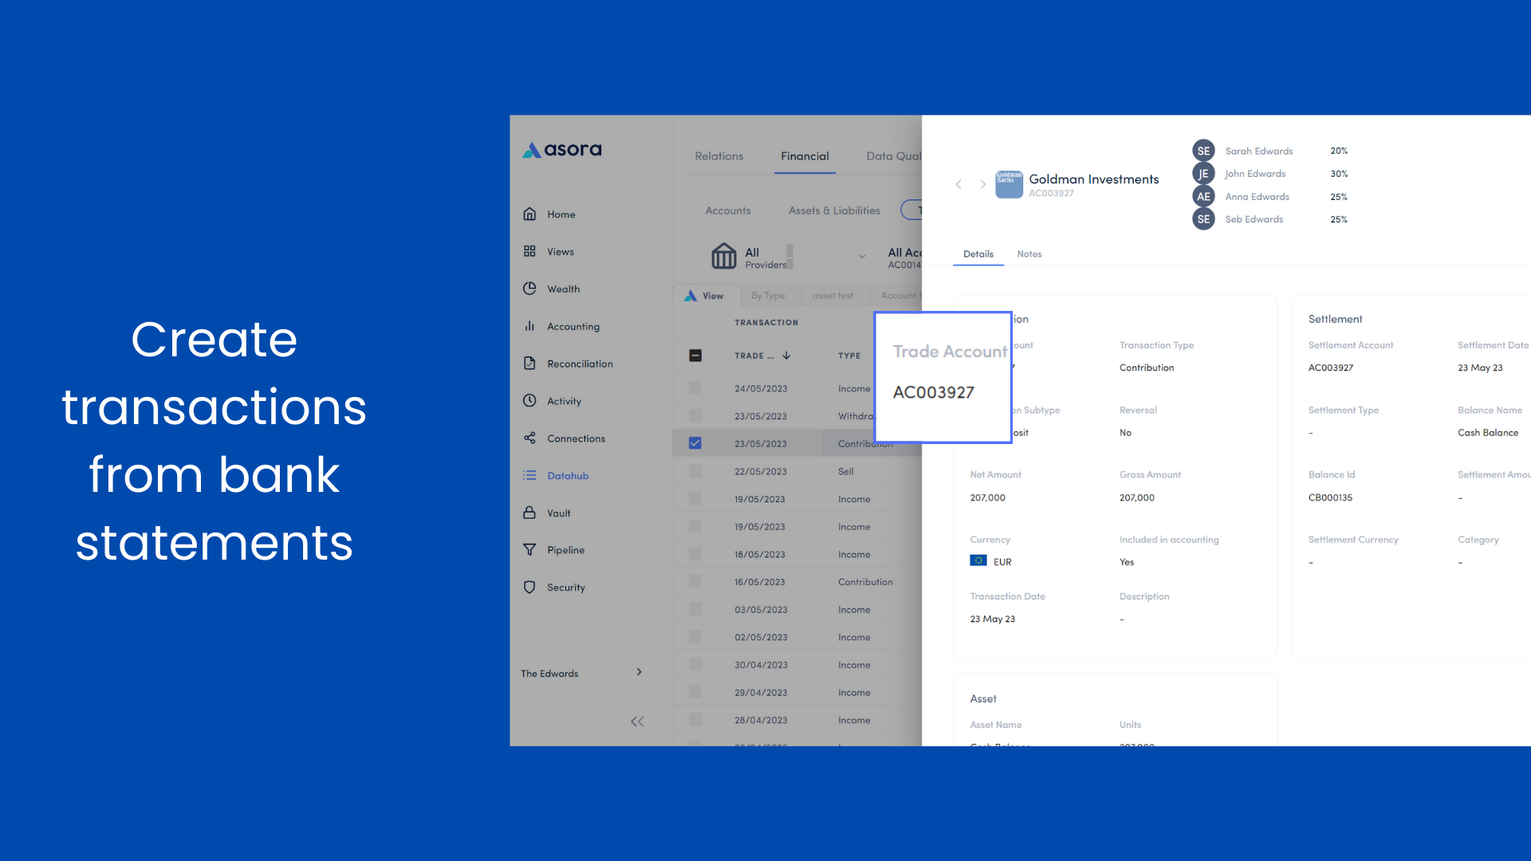This screenshot has height=861, width=1531.
Task: Expand the All Providers dropdown
Action: (862, 257)
